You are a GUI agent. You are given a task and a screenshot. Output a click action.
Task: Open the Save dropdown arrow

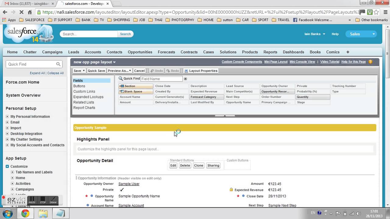[x=83, y=71]
